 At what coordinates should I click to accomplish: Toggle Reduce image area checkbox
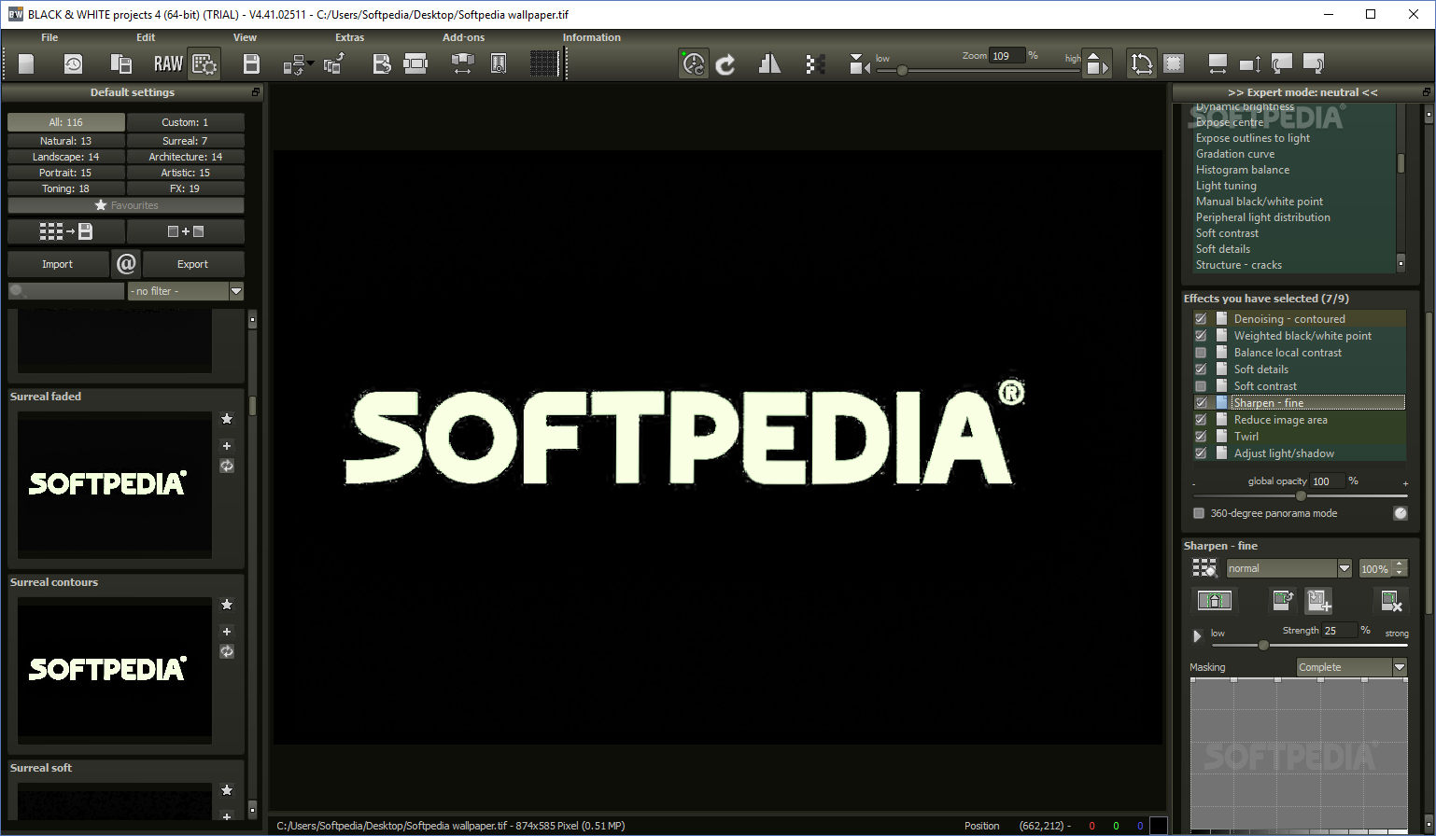[1201, 420]
